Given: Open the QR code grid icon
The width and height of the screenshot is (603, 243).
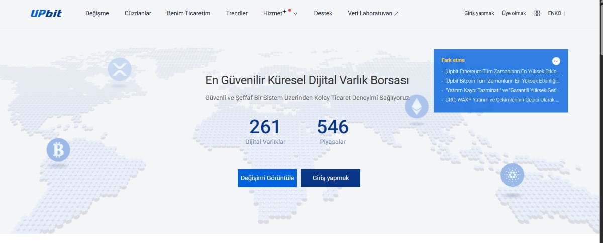Looking at the screenshot, I should pos(537,13).
